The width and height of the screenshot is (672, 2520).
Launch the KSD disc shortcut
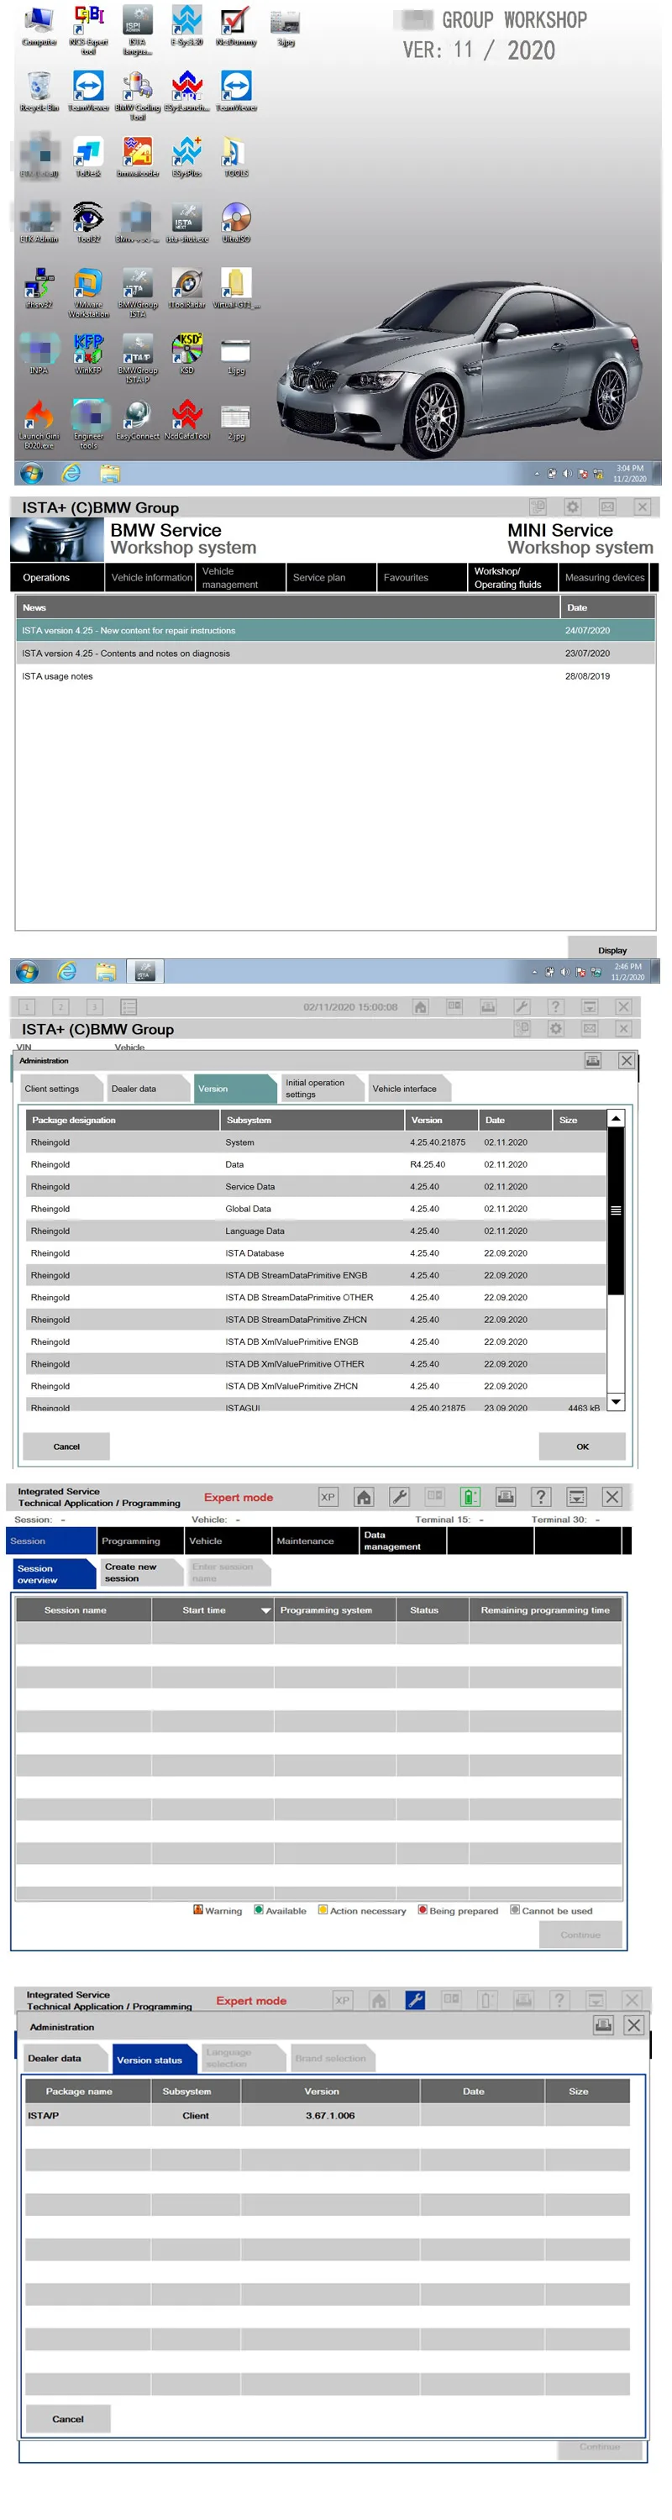(186, 353)
